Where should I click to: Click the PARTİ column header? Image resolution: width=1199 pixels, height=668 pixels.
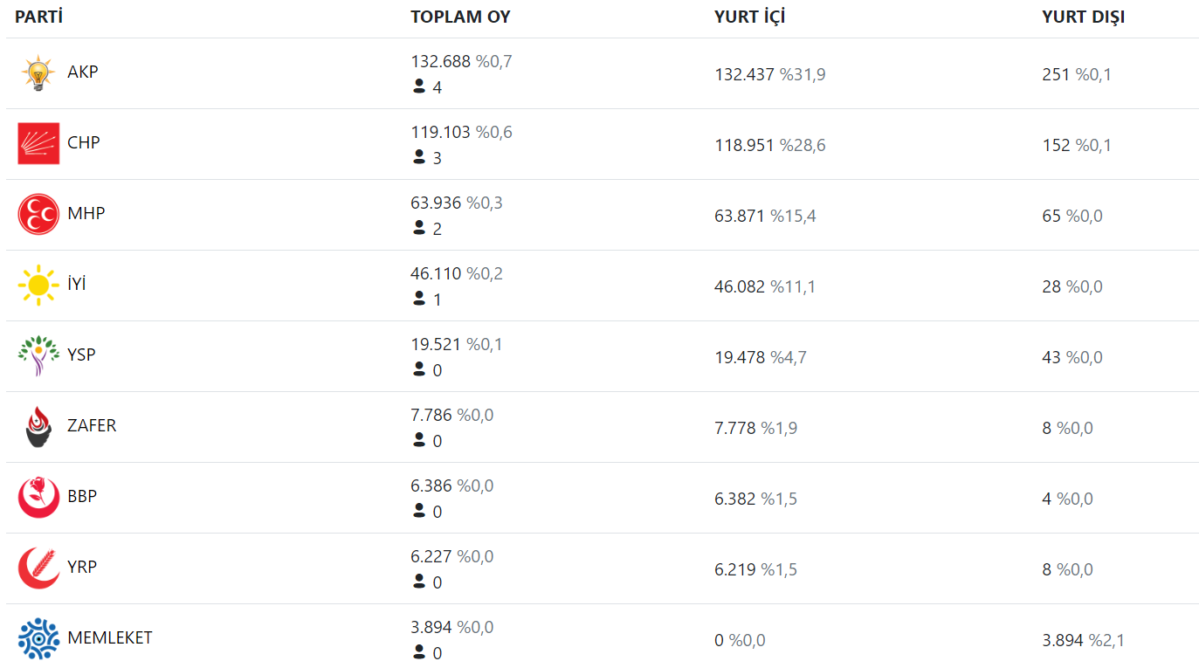(x=38, y=17)
